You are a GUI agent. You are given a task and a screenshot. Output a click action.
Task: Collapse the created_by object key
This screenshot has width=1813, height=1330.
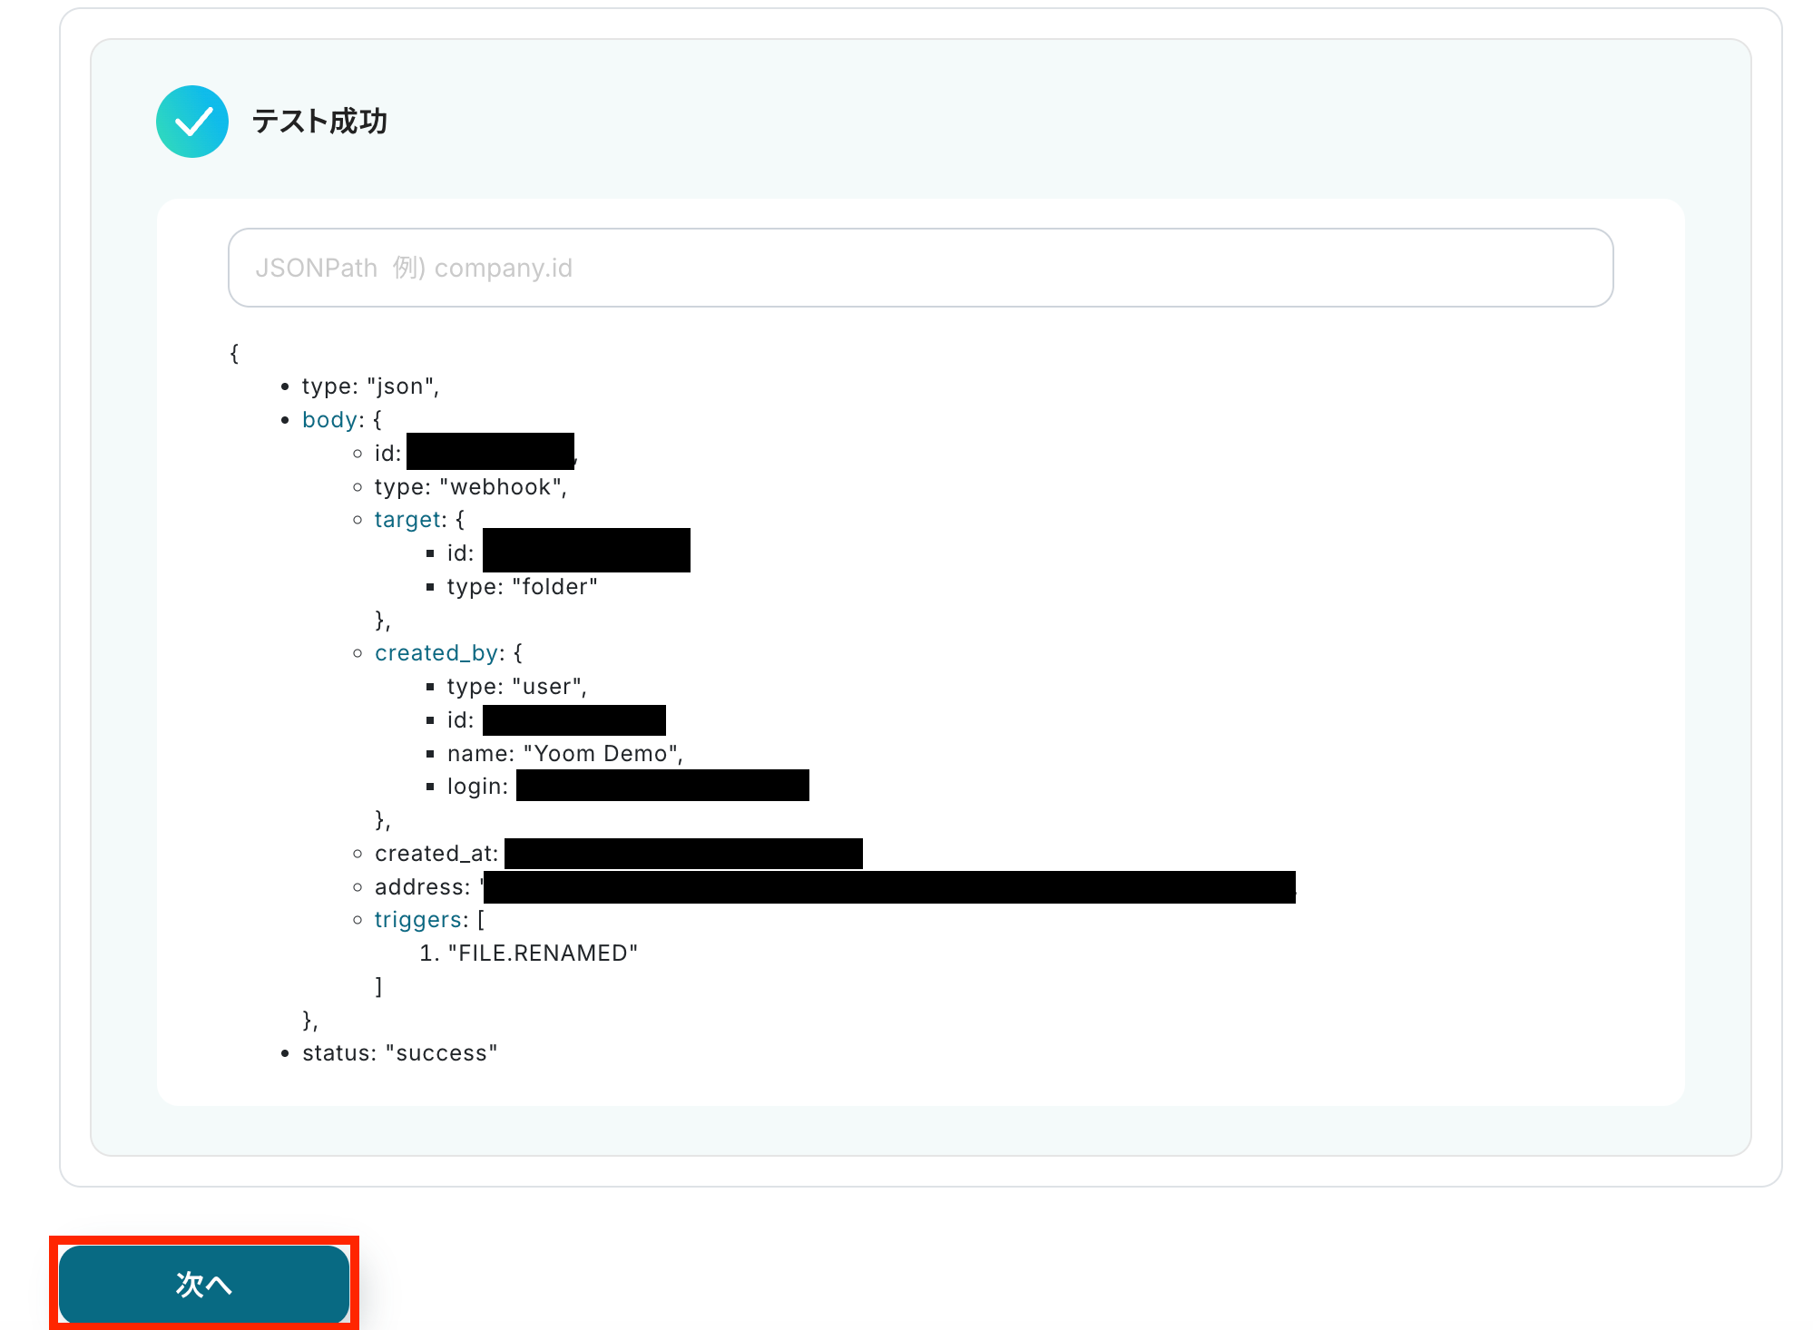point(436,653)
